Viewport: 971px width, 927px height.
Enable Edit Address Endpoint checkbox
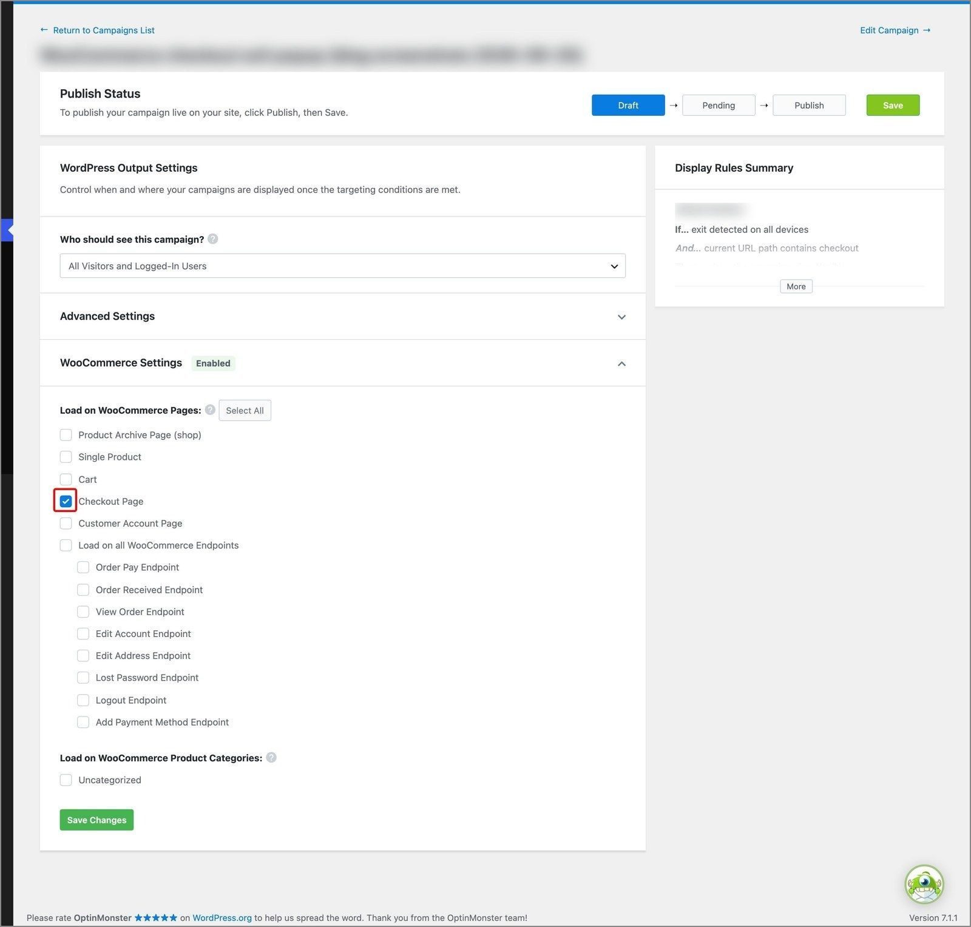[83, 656]
